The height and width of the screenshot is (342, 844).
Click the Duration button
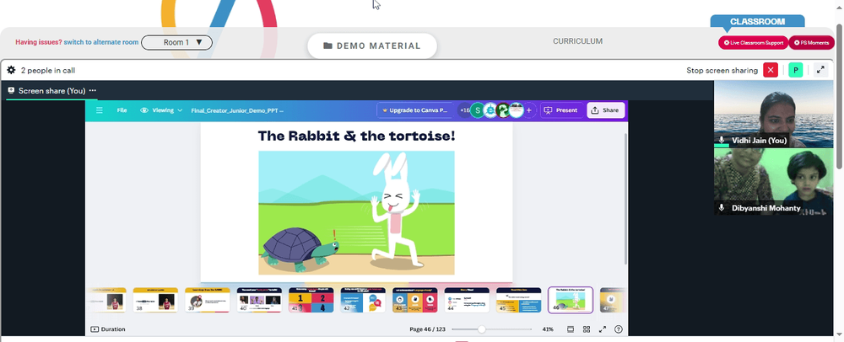pyautogui.click(x=108, y=329)
